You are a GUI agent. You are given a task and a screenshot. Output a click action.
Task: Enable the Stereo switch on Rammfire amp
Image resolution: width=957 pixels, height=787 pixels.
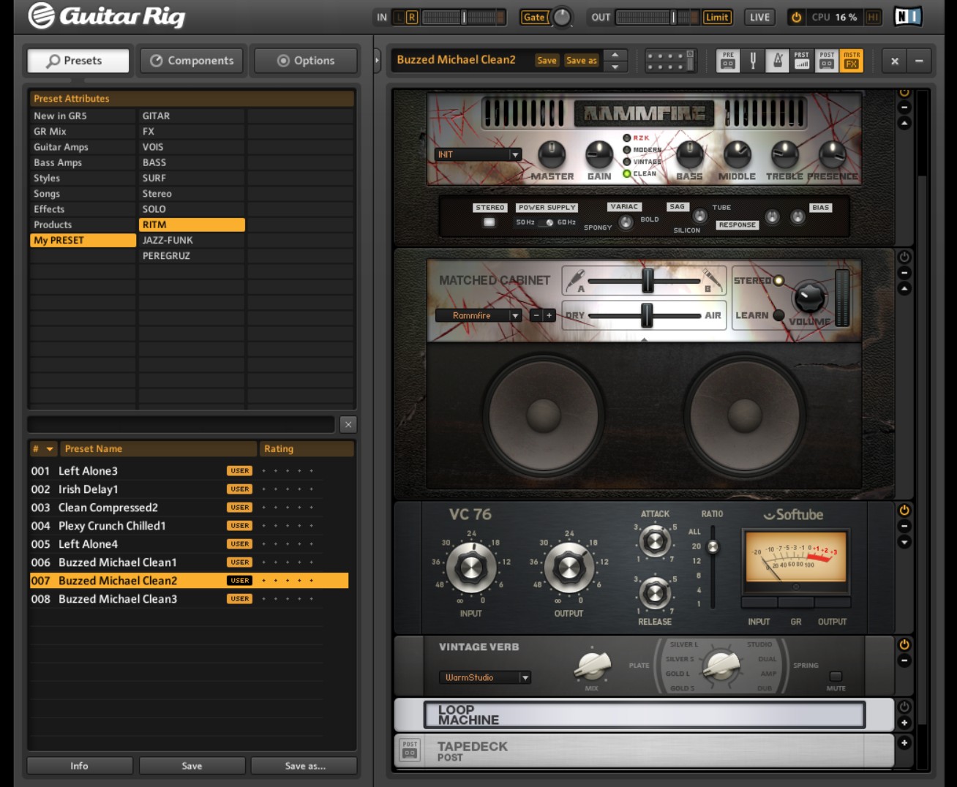point(489,222)
